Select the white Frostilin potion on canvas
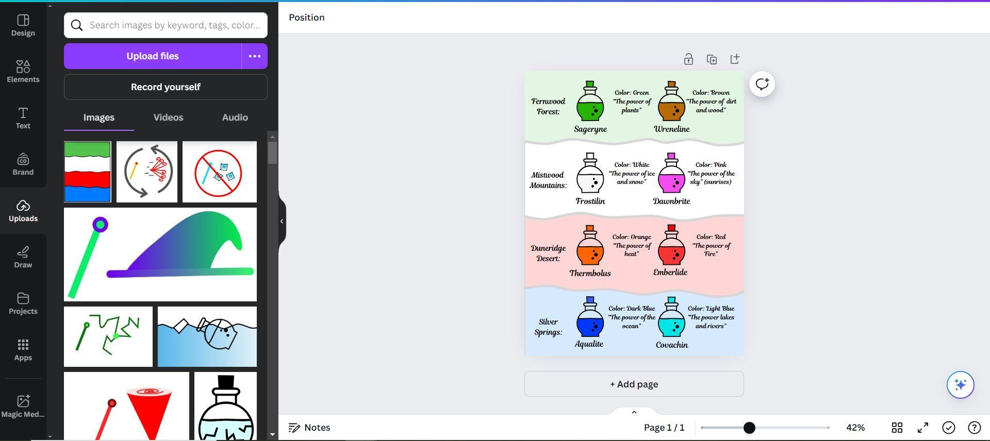The height and width of the screenshot is (441, 990). pos(590,173)
